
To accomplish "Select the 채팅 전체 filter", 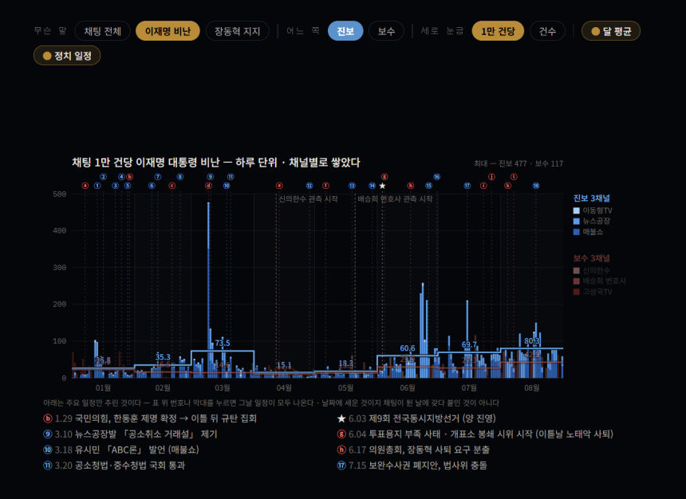I will click(102, 31).
